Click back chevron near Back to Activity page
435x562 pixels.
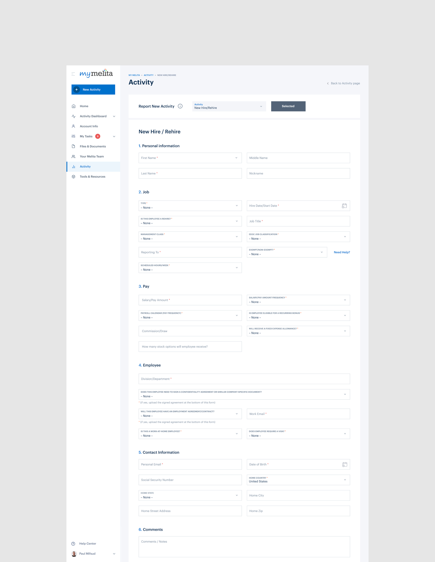click(x=328, y=83)
